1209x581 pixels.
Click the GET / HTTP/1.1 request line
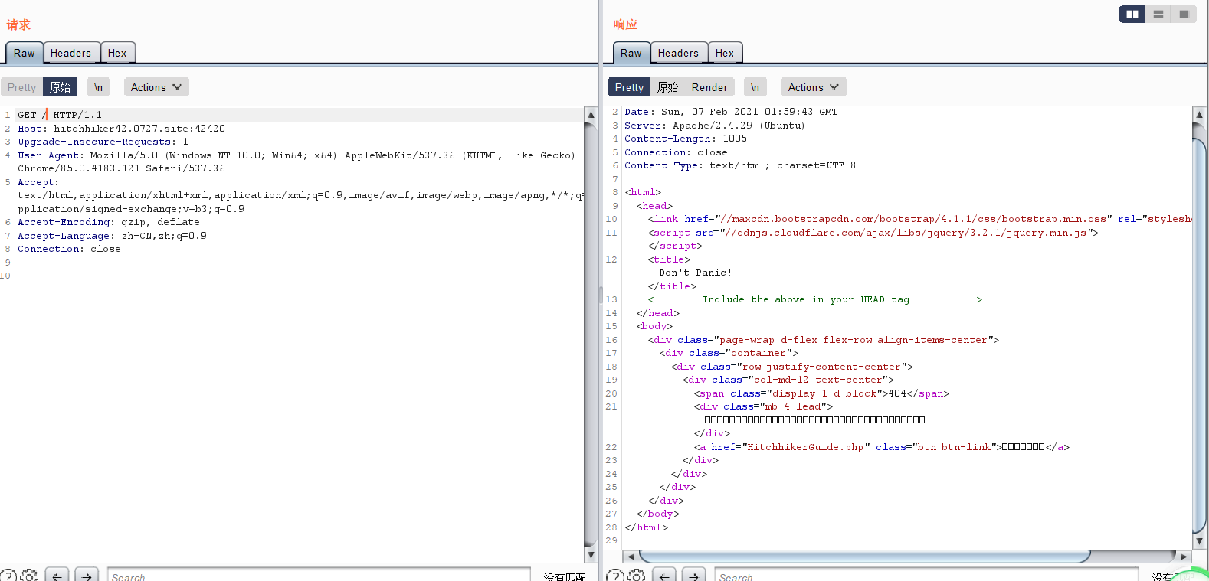60,115
